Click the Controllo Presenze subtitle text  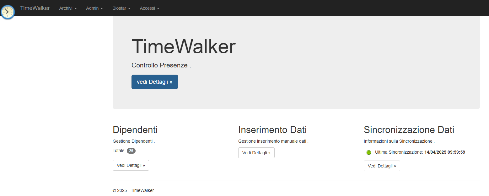click(x=161, y=65)
